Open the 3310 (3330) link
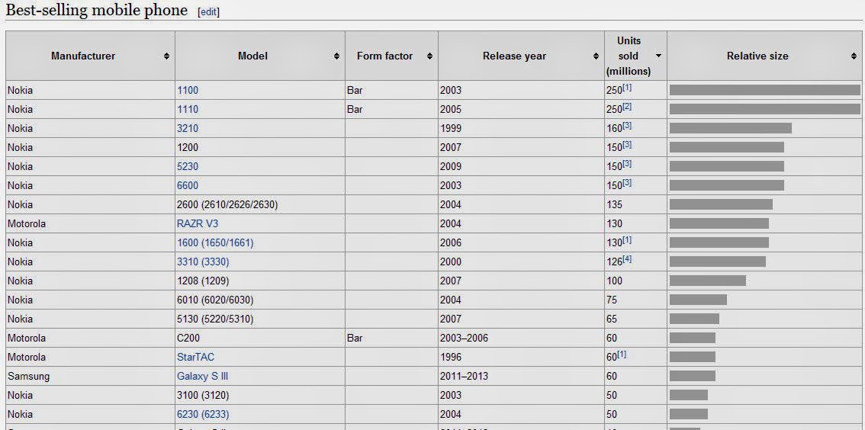The image size is (865, 430). 203,262
